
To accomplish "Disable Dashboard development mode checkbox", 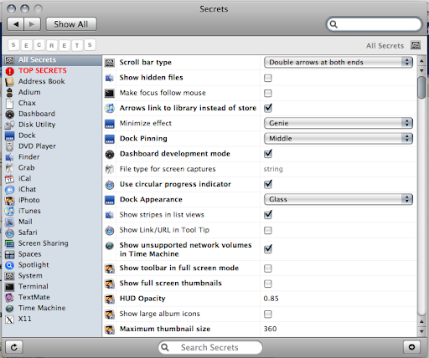I will pyautogui.click(x=268, y=154).
